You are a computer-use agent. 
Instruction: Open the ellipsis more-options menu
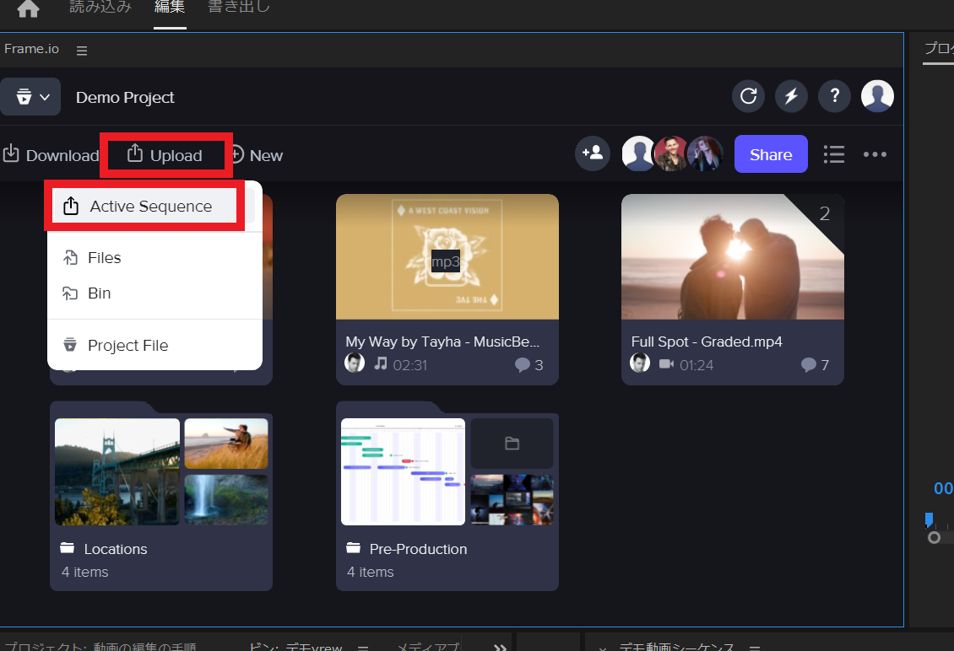pyautogui.click(x=875, y=154)
